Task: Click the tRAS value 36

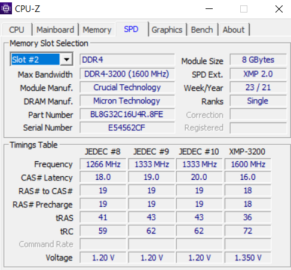Action: [x=248, y=217]
